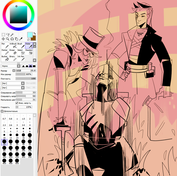The height and width of the screenshot is (176, 177).
Task: Choose brush size 50 preset
Action: (x=30, y=142)
